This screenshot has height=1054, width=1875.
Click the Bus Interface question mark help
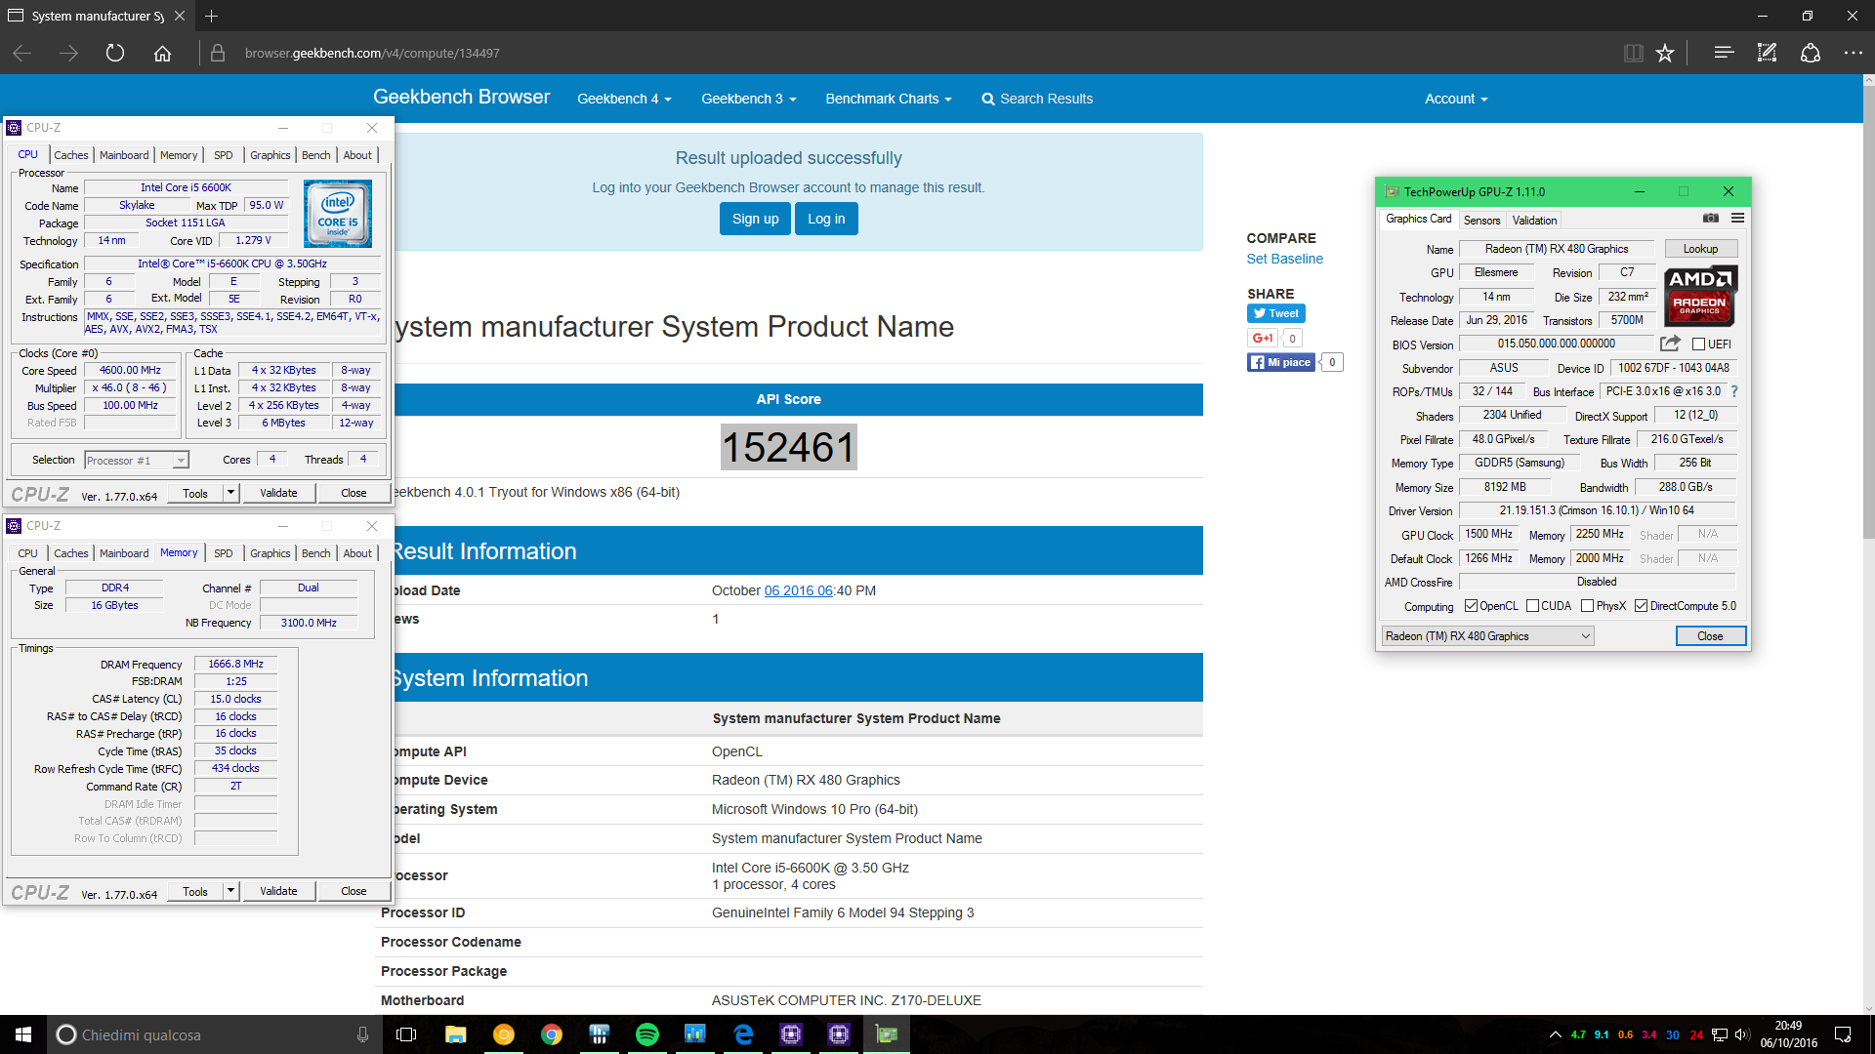coord(1734,391)
